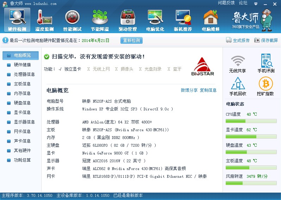Click the 独立显卡 feature indicator

point(70,69)
